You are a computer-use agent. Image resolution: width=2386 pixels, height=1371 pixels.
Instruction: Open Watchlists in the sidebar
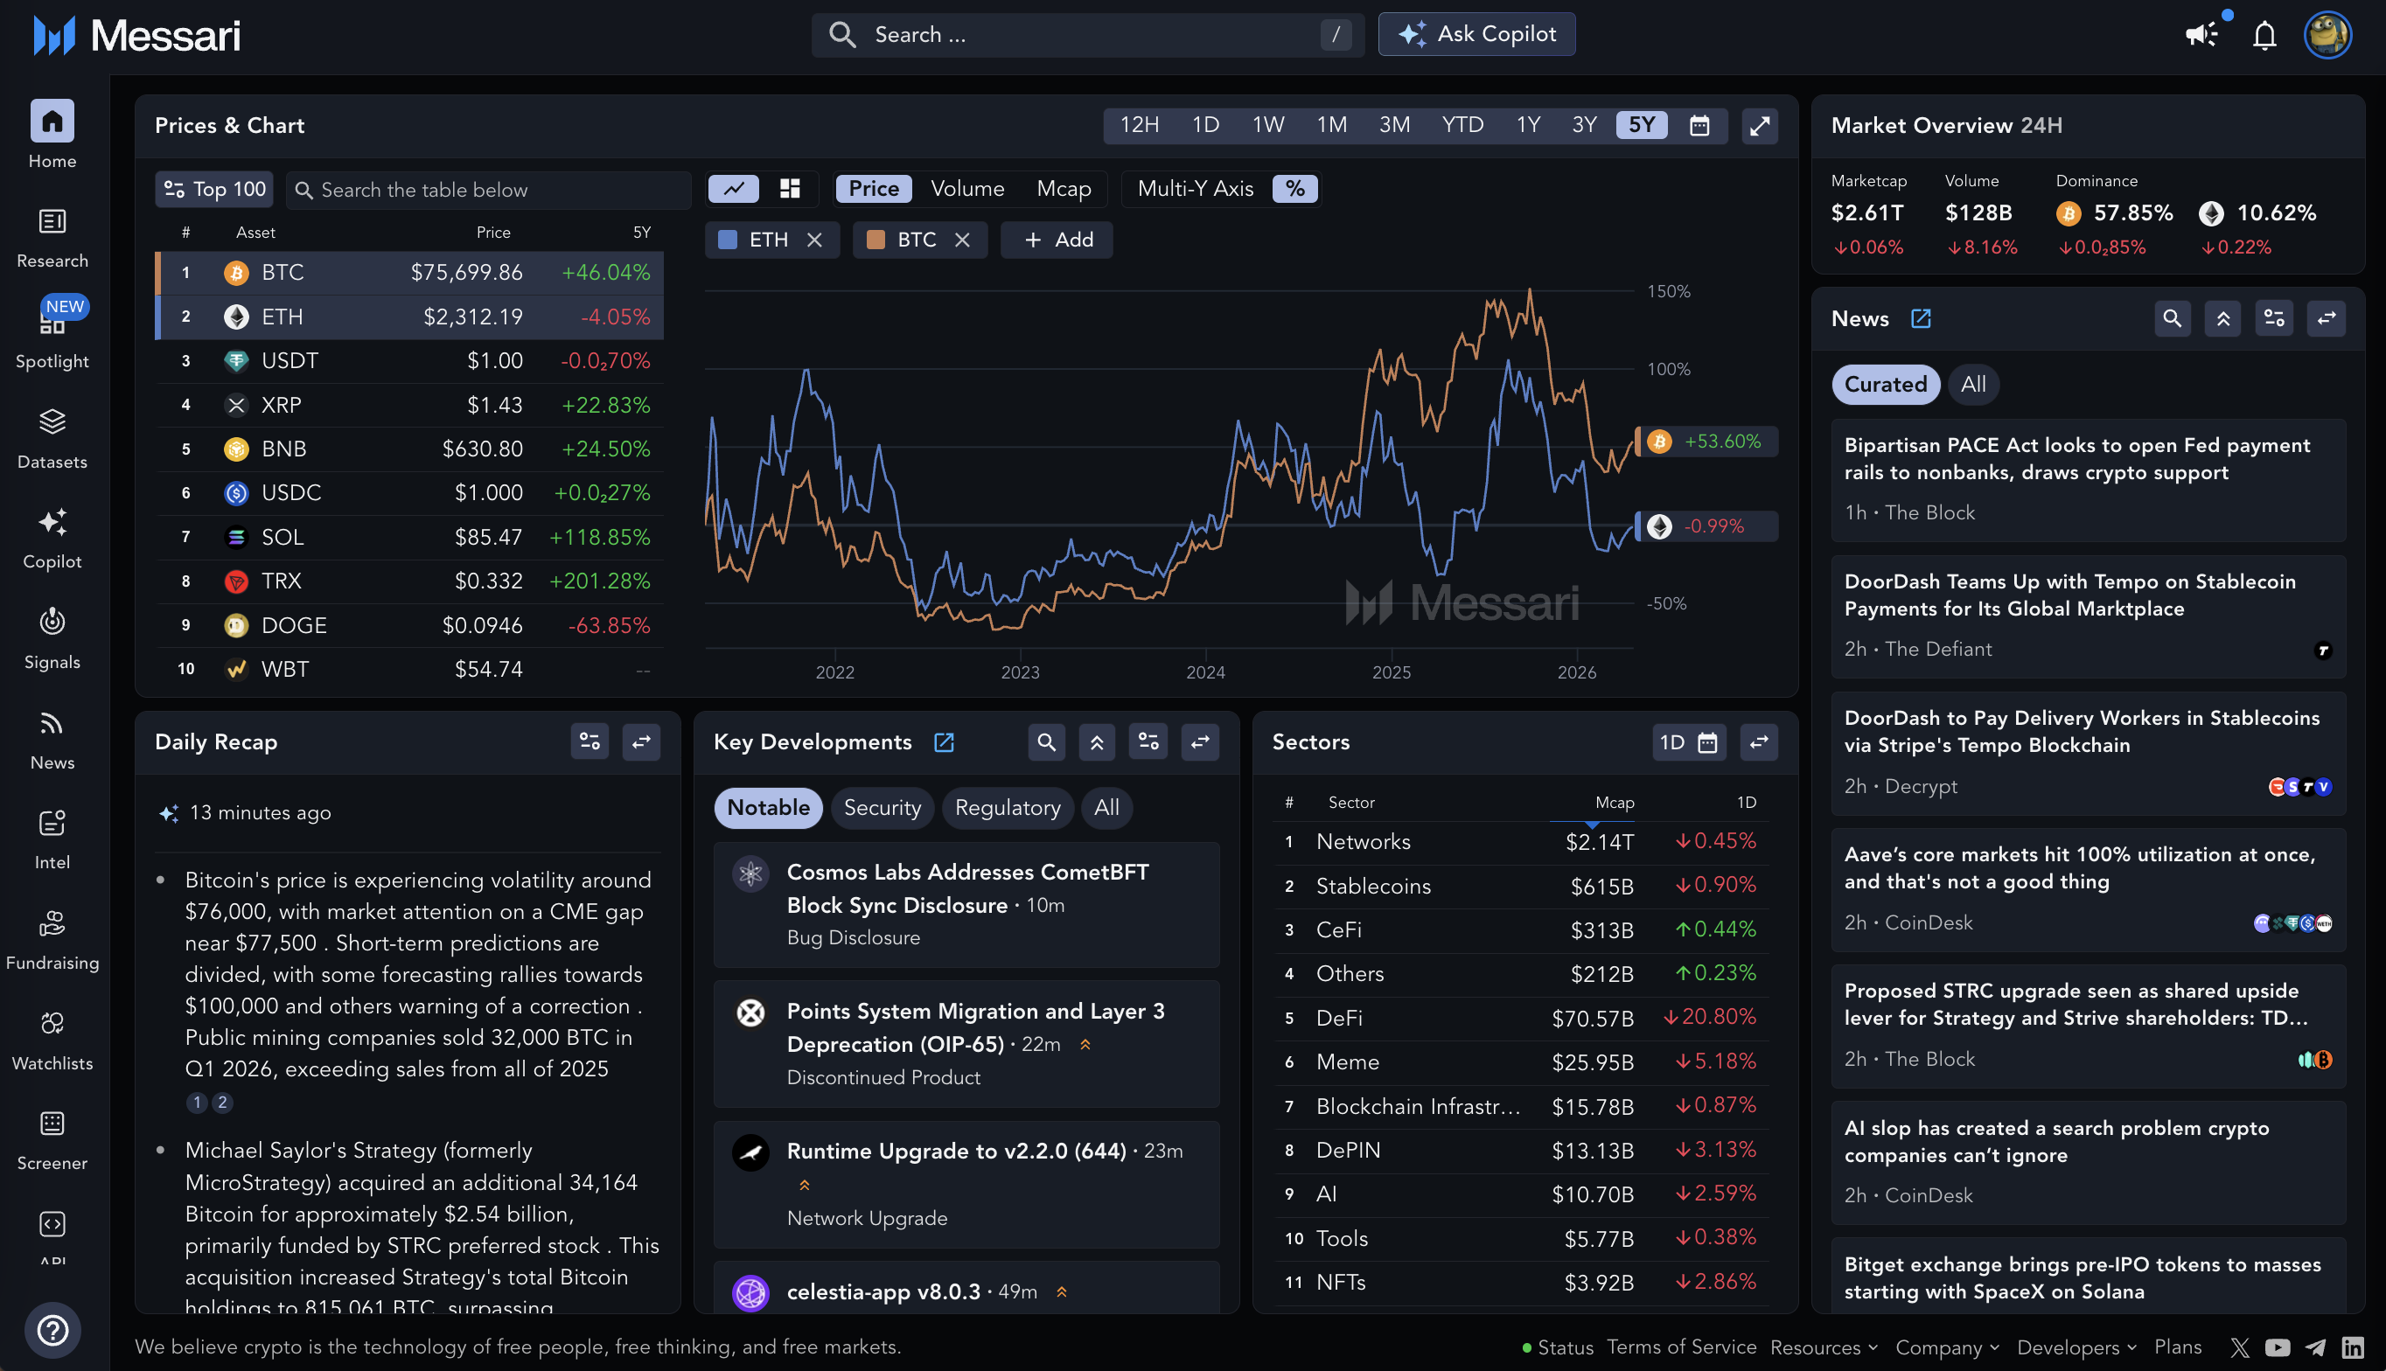pyautogui.click(x=52, y=1040)
